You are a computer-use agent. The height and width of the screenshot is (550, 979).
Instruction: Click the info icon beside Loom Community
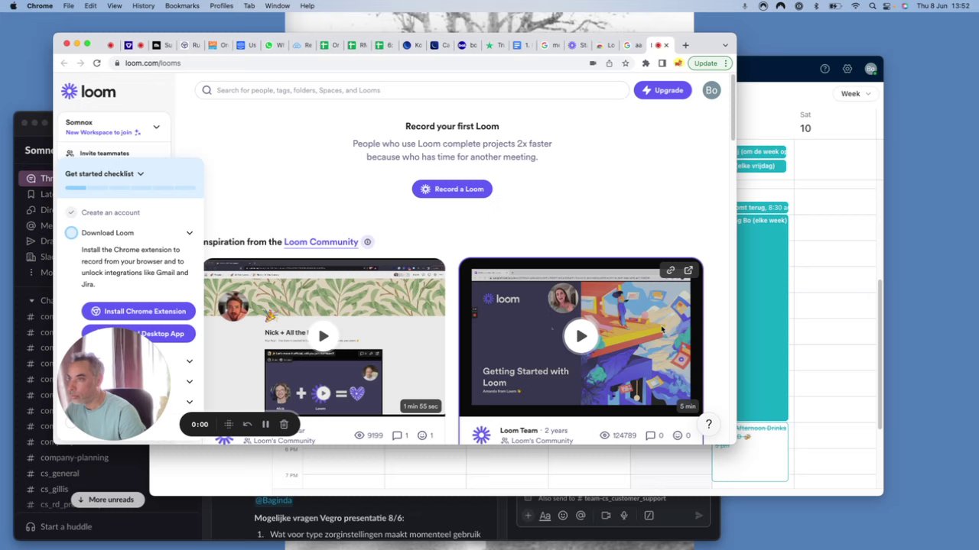367,242
